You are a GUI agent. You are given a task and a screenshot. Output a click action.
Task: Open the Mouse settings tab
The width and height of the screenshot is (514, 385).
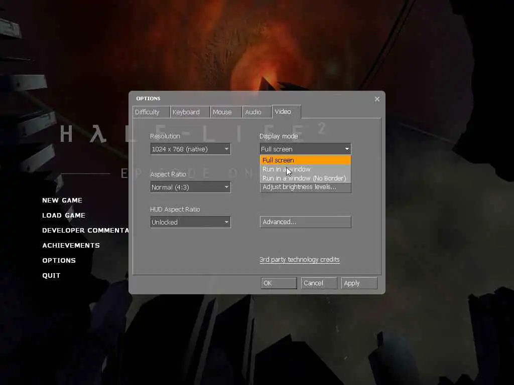coord(226,112)
